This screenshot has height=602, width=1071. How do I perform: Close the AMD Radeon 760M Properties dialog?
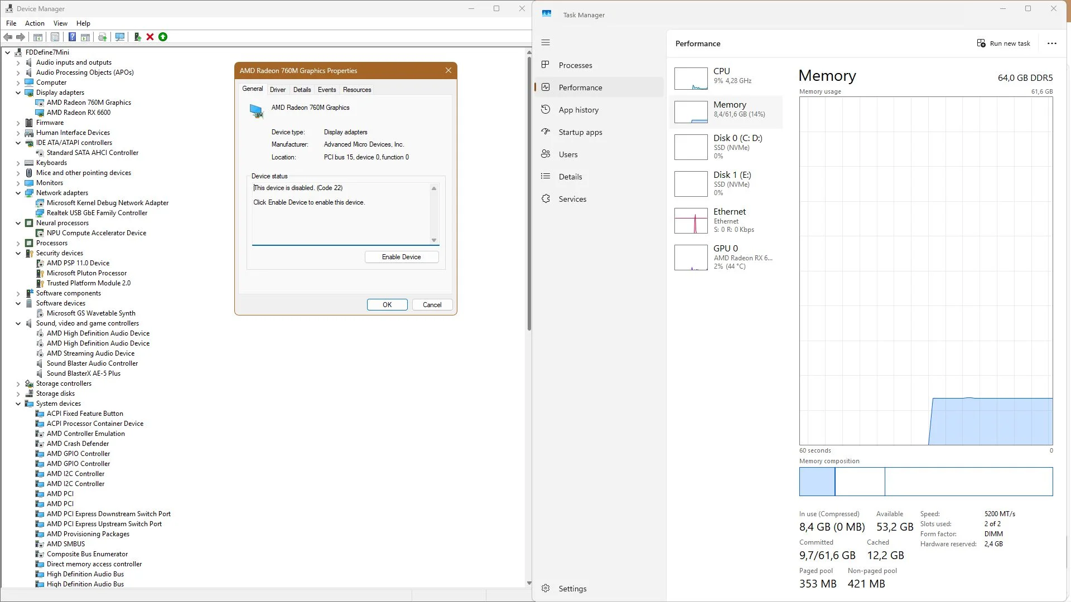tap(448, 71)
